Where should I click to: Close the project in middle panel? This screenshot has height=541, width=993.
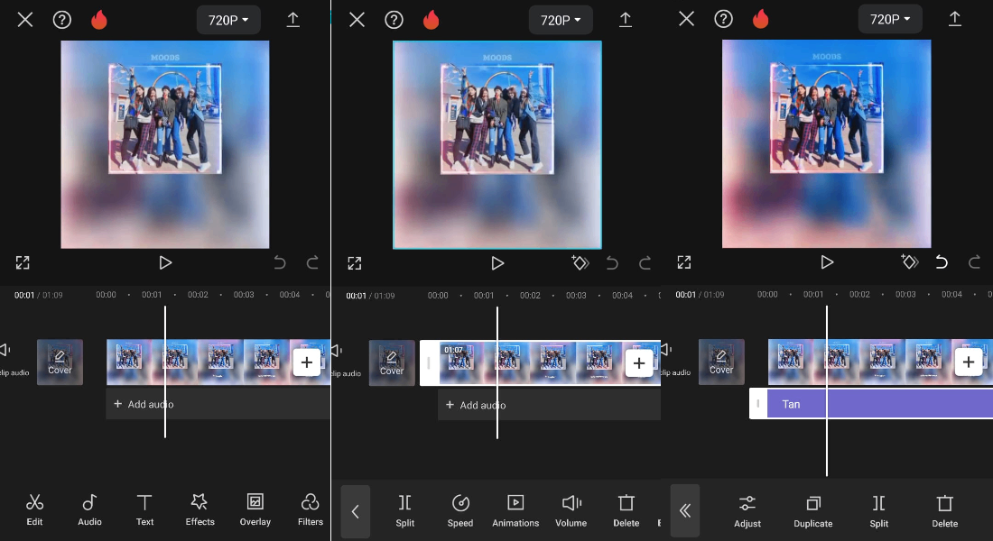357,20
